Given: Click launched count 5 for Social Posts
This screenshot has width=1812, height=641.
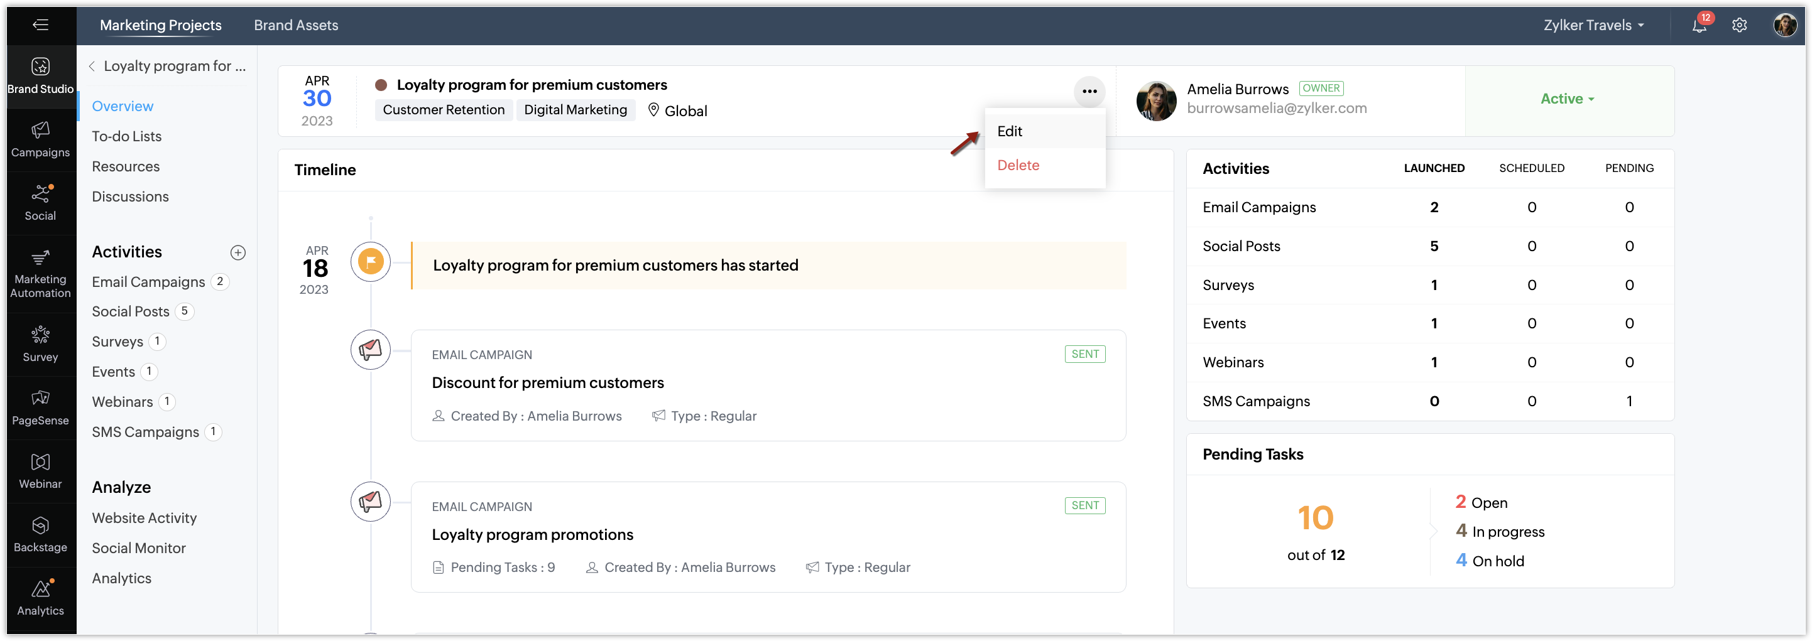Looking at the screenshot, I should [x=1434, y=246].
